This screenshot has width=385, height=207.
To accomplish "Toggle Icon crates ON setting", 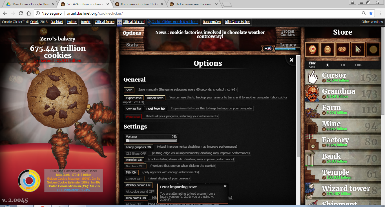I will 136,198.
